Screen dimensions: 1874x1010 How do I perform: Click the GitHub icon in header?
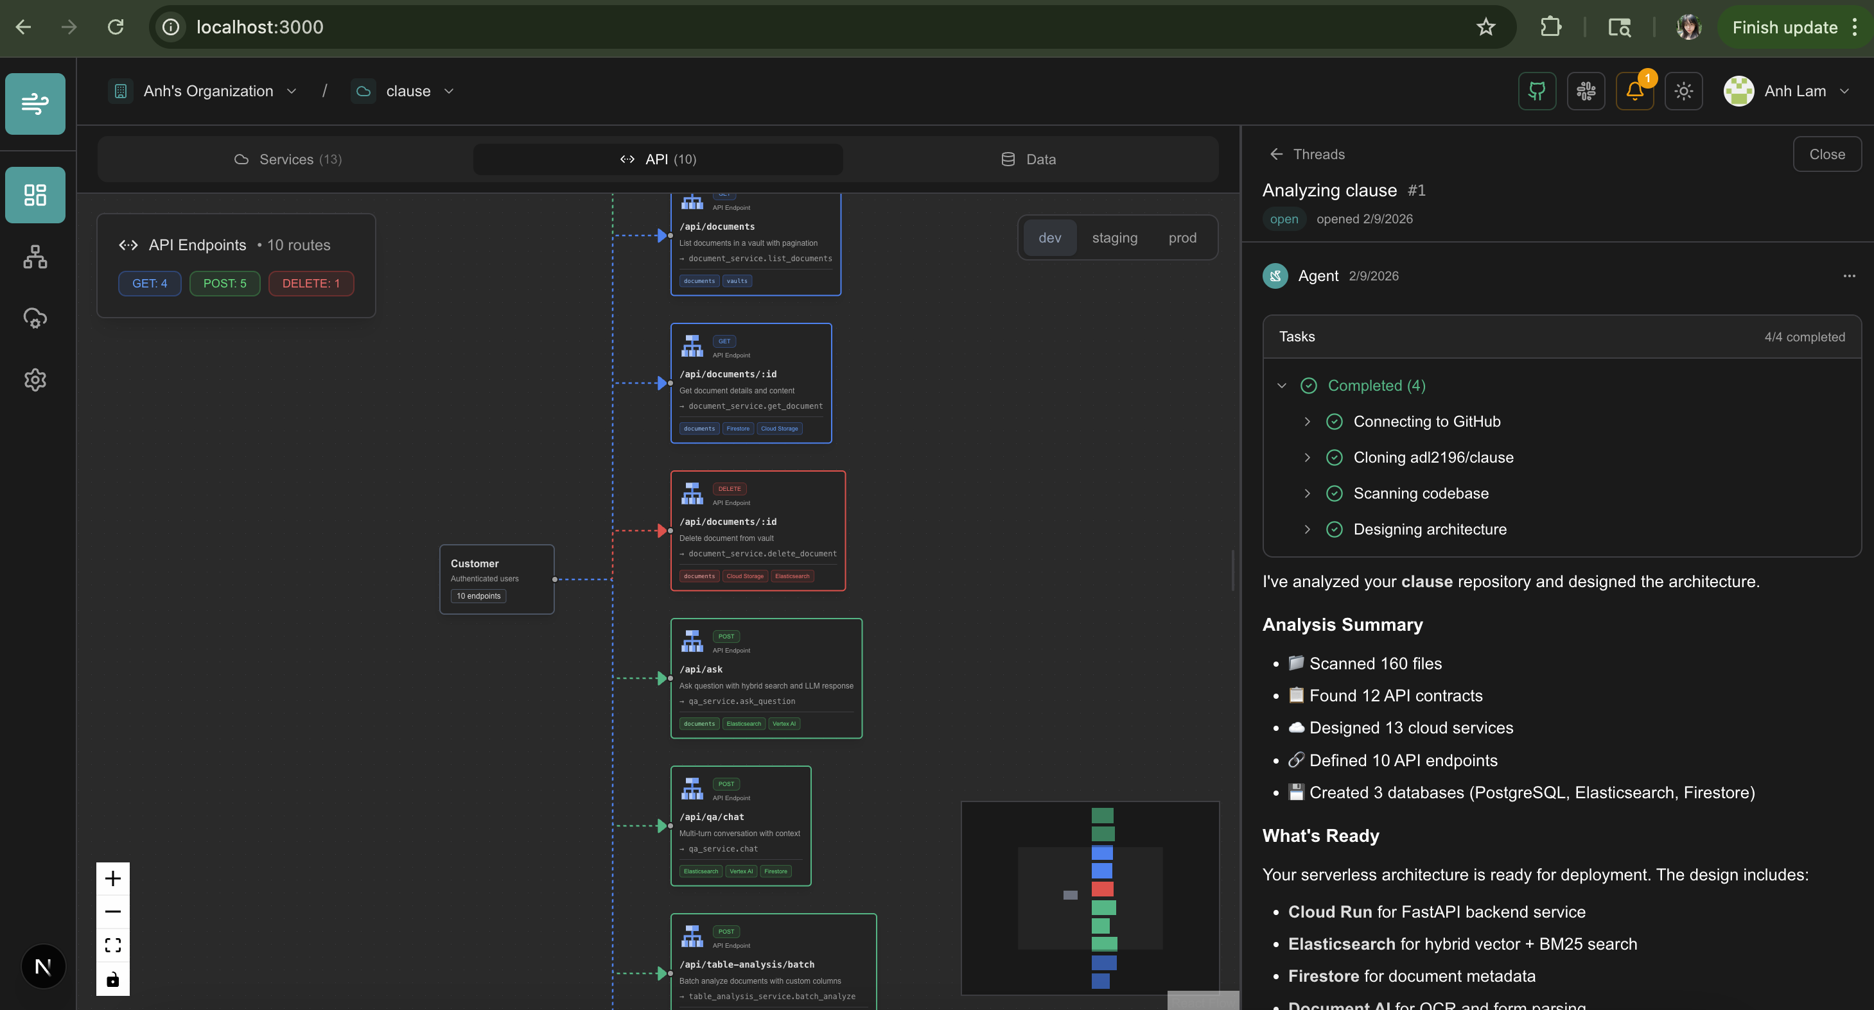click(1536, 91)
